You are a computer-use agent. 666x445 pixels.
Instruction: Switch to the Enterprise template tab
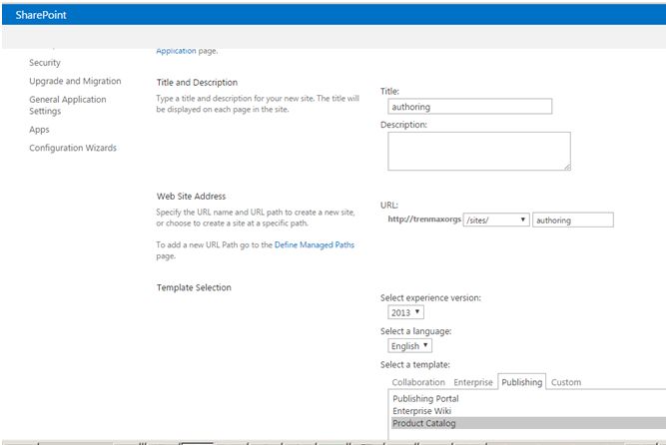[x=473, y=382]
